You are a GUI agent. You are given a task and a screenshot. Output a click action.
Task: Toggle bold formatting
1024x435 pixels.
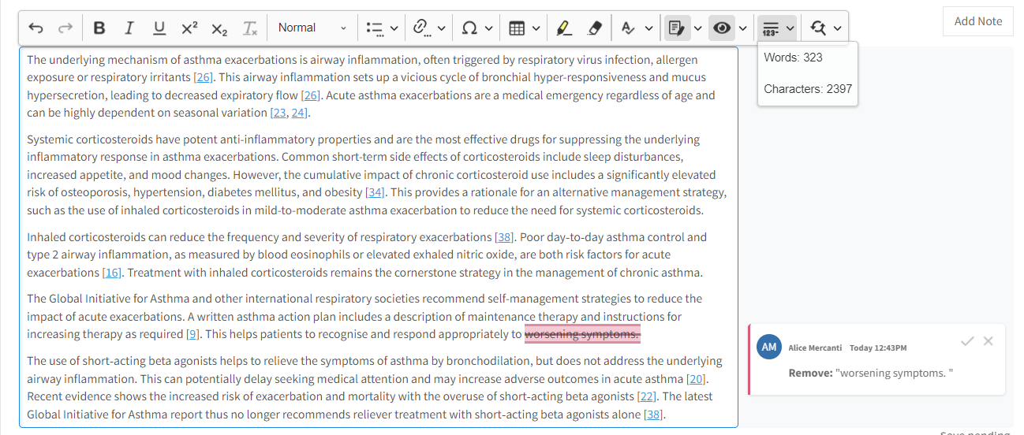99,28
